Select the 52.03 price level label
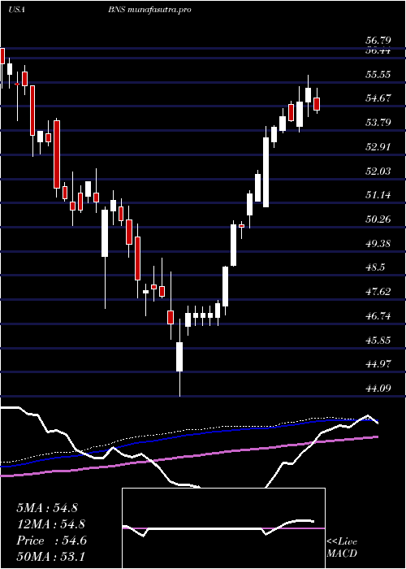 pyautogui.click(x=378, y=171)
